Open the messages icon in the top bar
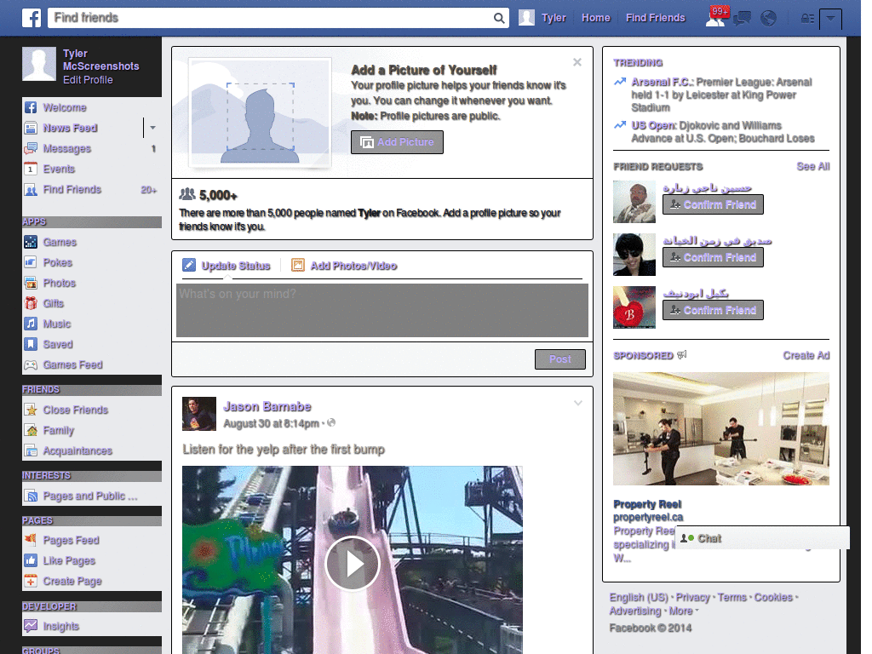The image size is (872, 654). point(742,17)
